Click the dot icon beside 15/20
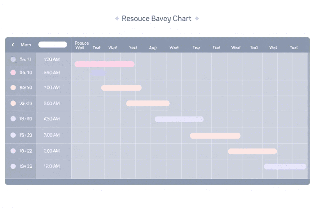This screenshot has height=210, width=315. click(13, 135)
